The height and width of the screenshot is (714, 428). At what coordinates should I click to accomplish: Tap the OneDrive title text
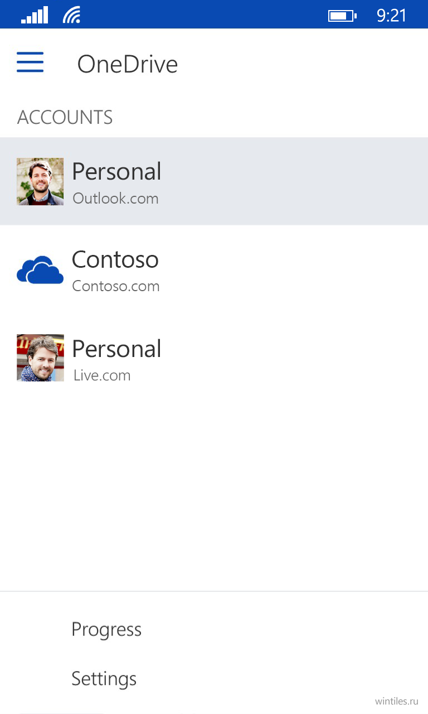click(128, 64)
